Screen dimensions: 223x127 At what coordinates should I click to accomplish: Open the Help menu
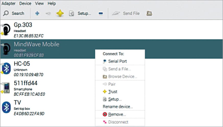point(52,4)
